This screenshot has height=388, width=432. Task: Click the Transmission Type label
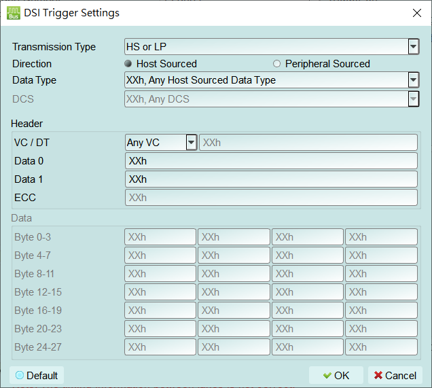pyautogui.click(x=54, y=47)
